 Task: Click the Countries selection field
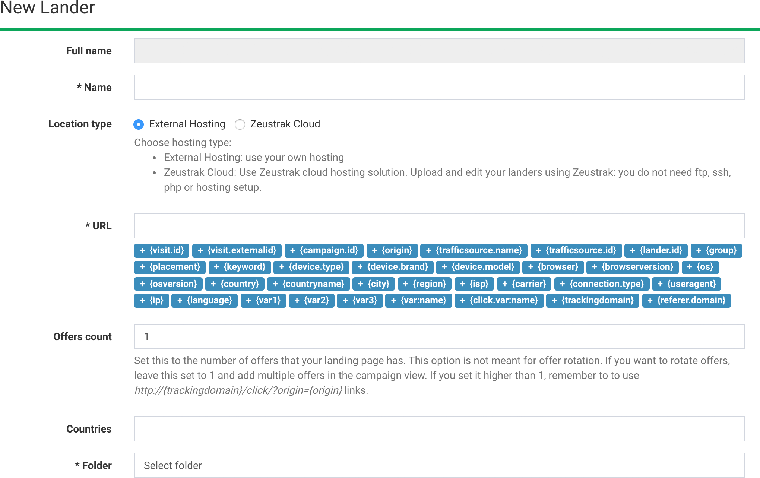[439, 429]
